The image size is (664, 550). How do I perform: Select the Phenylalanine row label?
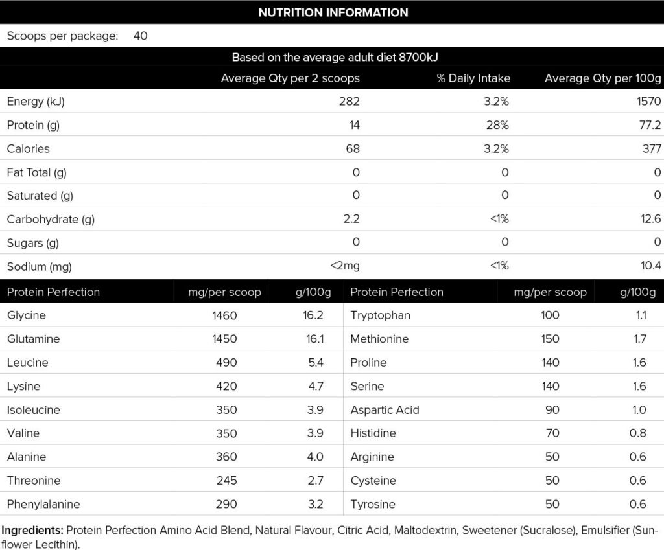coord(43,504)
